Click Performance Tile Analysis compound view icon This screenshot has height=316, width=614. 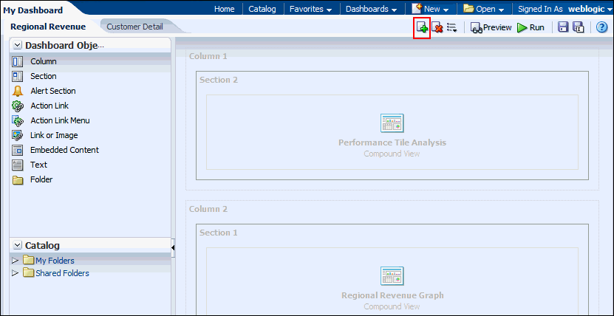point(392,123)
